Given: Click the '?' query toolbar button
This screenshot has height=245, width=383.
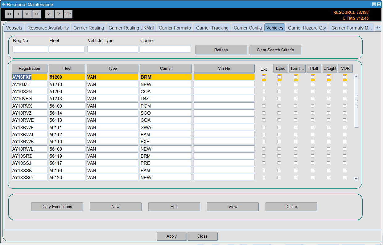Looking at the screenshot, I should pos(59,14).
